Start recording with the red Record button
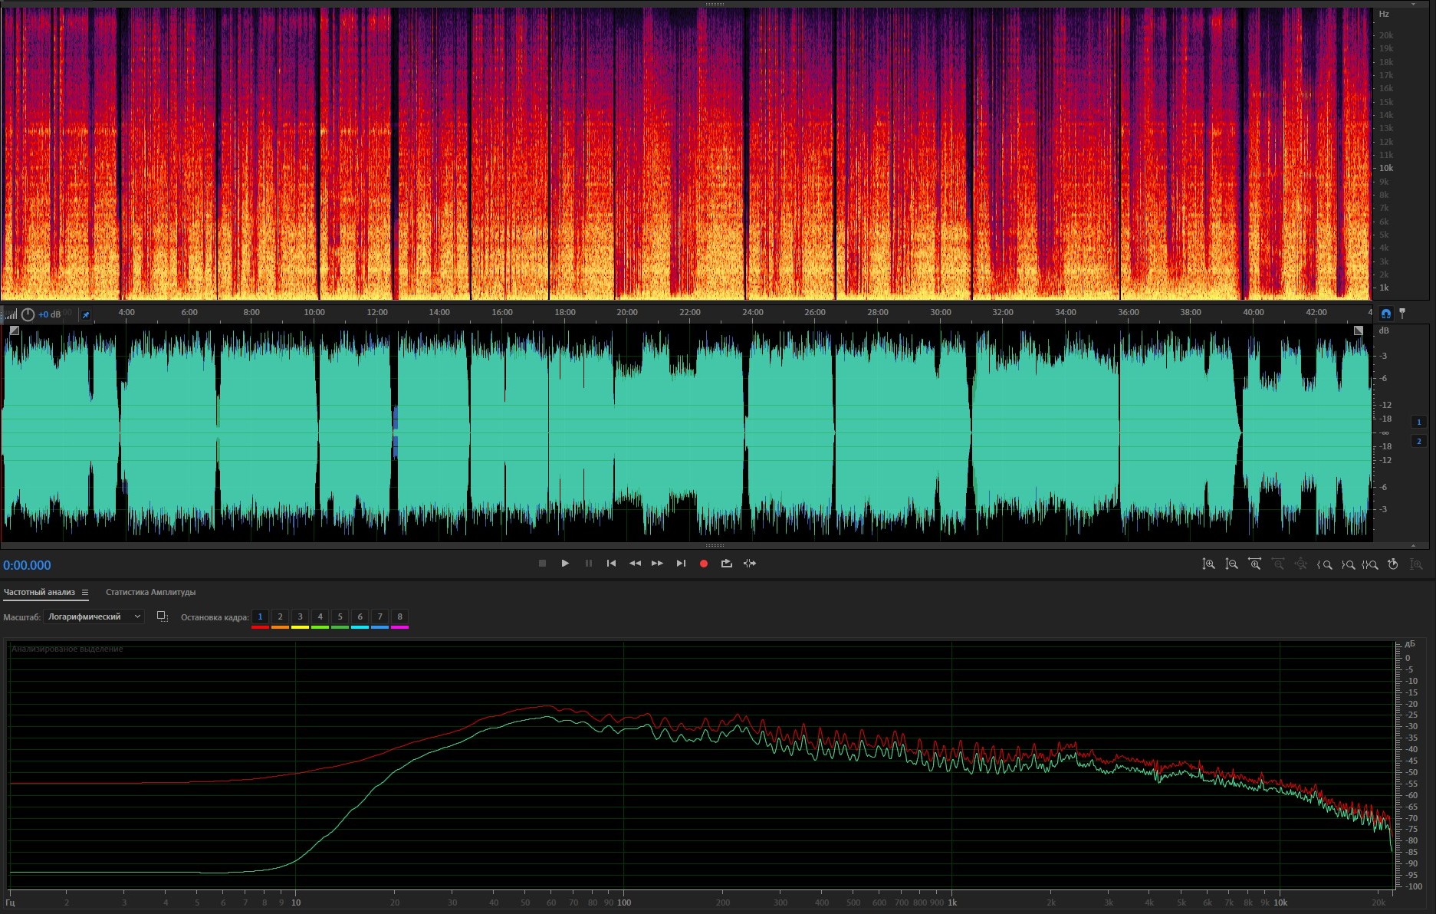The width and height of the screenshot is (1436, 914). point(704,564)
